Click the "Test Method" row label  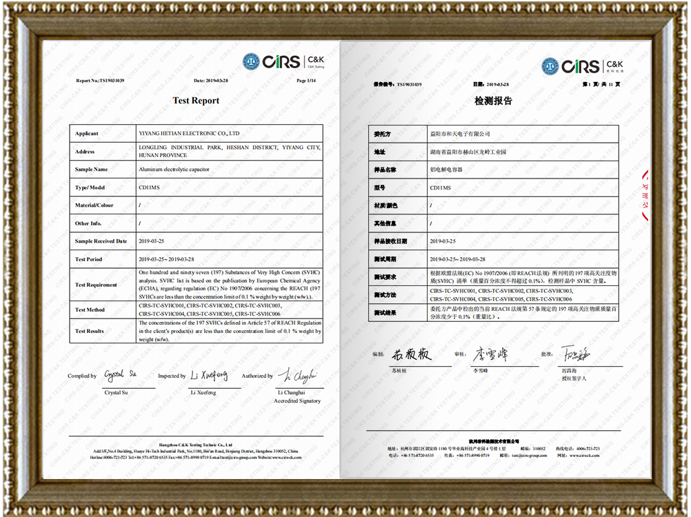[90, 310]
